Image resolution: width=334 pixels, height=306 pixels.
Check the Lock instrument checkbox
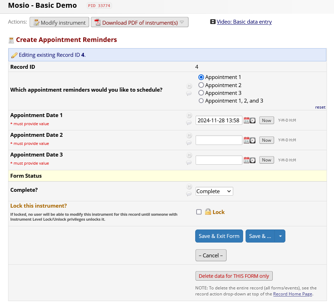[x=199, y=212]
